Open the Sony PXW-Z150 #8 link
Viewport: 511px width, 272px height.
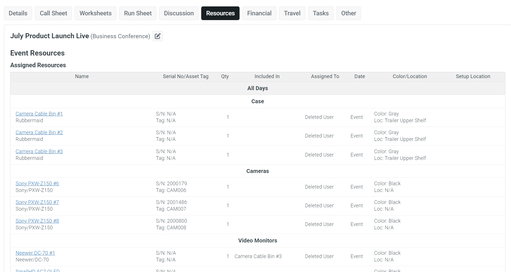coord(37,221)
